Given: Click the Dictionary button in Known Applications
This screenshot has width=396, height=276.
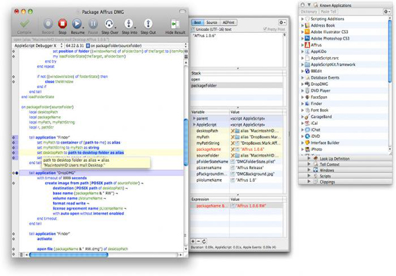Looking at the screenshot, I should tap(309, 11).
